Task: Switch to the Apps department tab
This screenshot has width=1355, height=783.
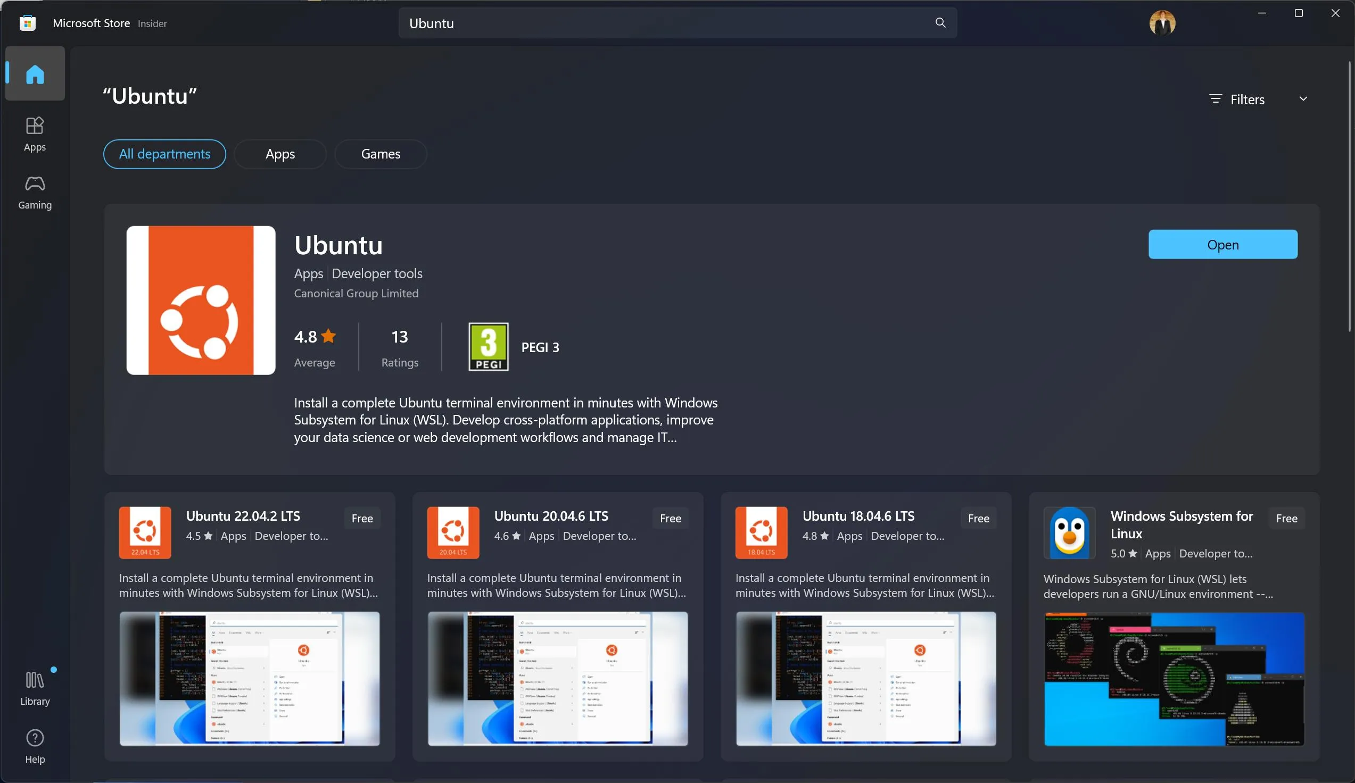Action: [279, 154]
